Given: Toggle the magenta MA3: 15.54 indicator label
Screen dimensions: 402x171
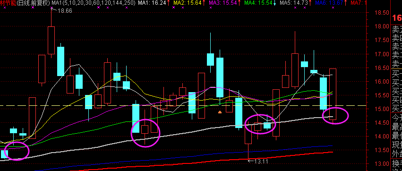Looking at the screenshot, I should pyautogui.click(x=223, y=3).
